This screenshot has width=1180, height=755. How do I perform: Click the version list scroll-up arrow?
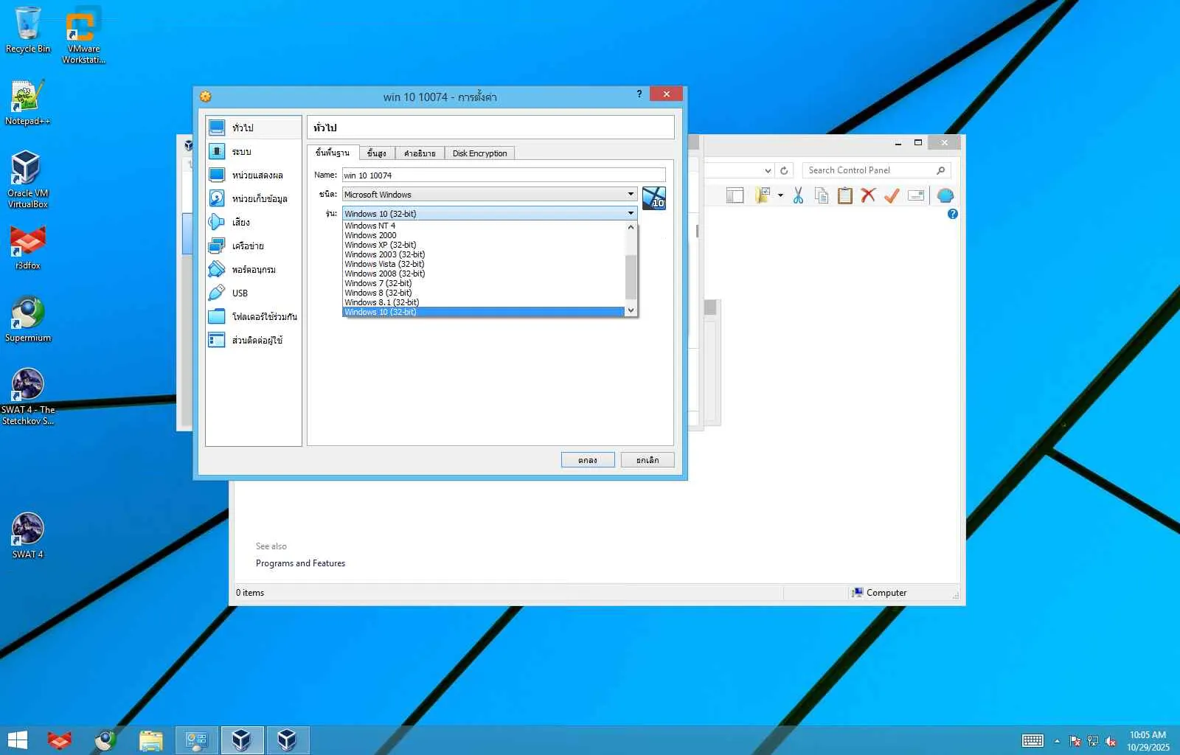point(631,227)
